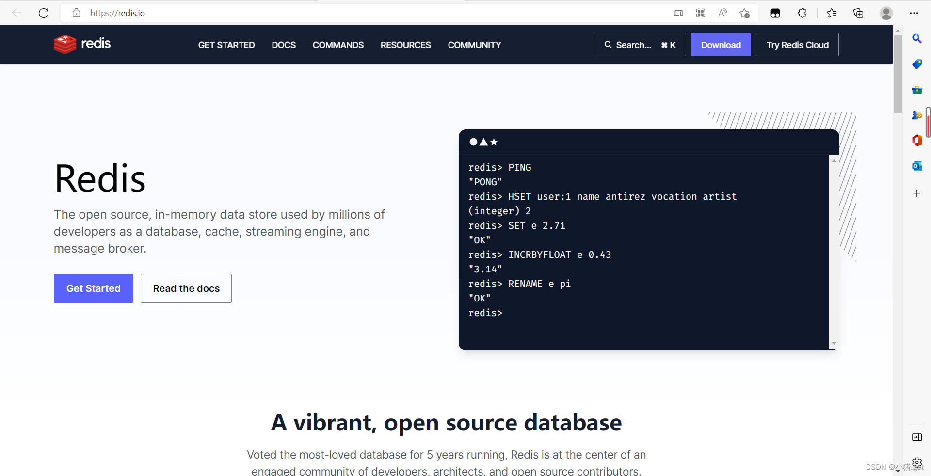Click the Get Started button
Screen dimensions: 931x476
pos(94,288)
